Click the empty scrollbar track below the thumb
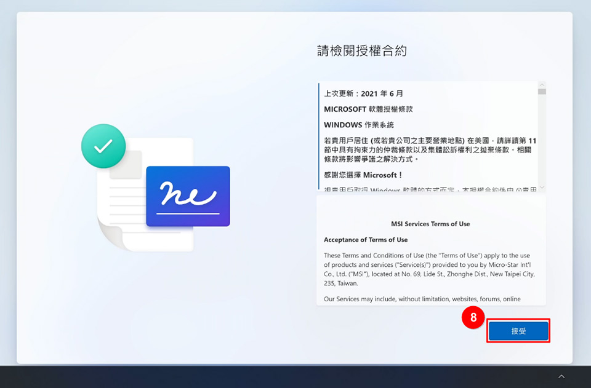The image size is (591, 388). [542, 141]
